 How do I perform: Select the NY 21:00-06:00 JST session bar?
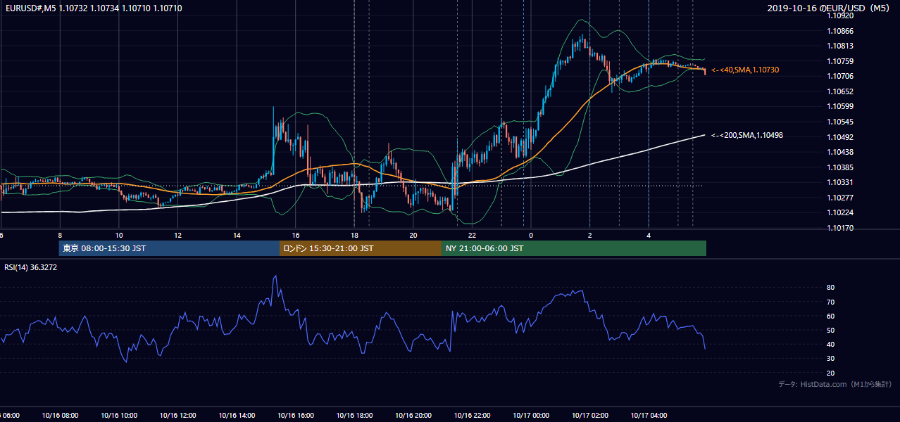(x=574, y=248)
